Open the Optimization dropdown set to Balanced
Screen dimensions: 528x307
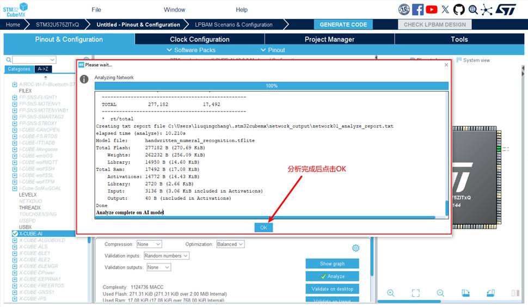pos(230,244)
